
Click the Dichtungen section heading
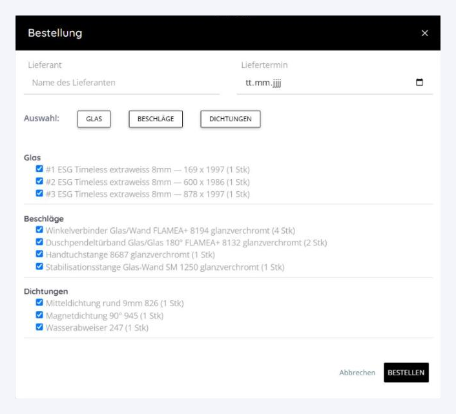[46, 291]
